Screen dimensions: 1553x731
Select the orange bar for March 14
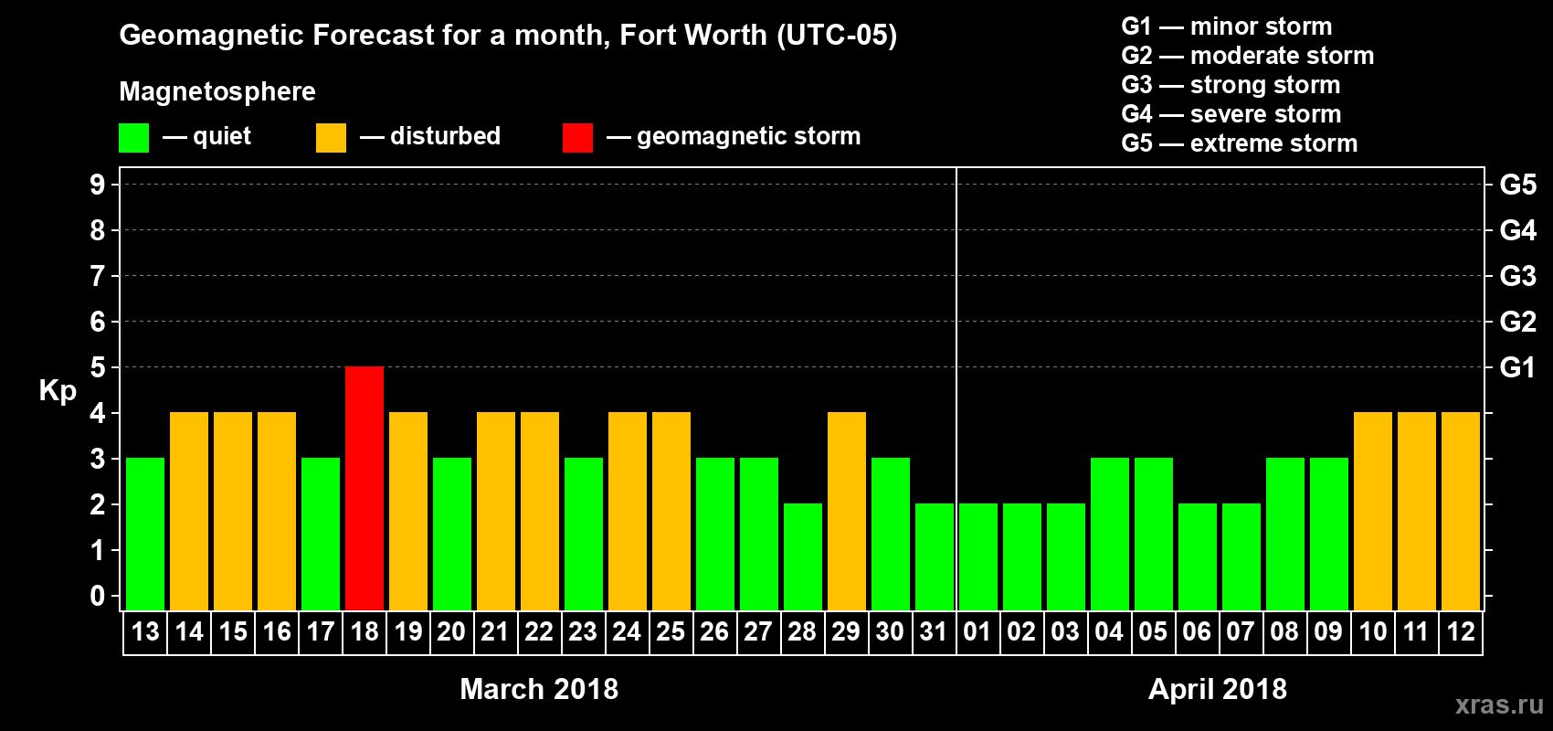(x=189, y=512)
